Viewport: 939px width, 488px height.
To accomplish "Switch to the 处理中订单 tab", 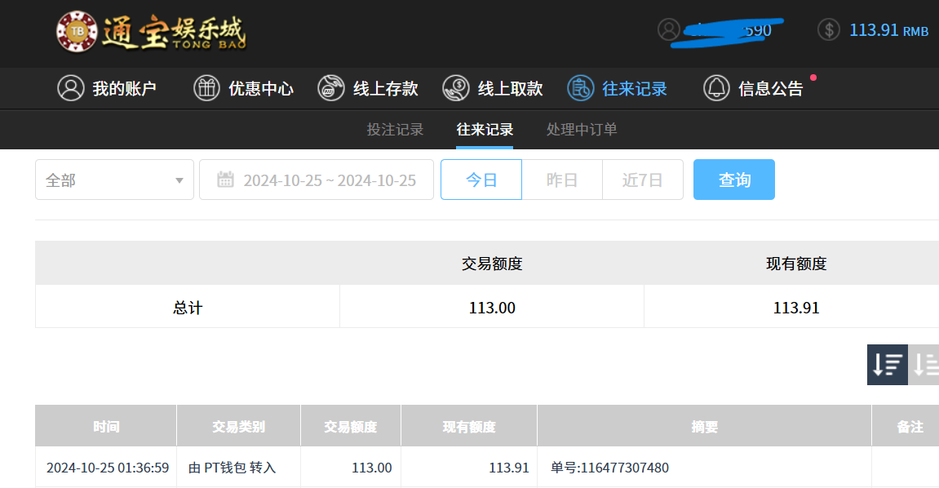I will [x=582, y=130].
